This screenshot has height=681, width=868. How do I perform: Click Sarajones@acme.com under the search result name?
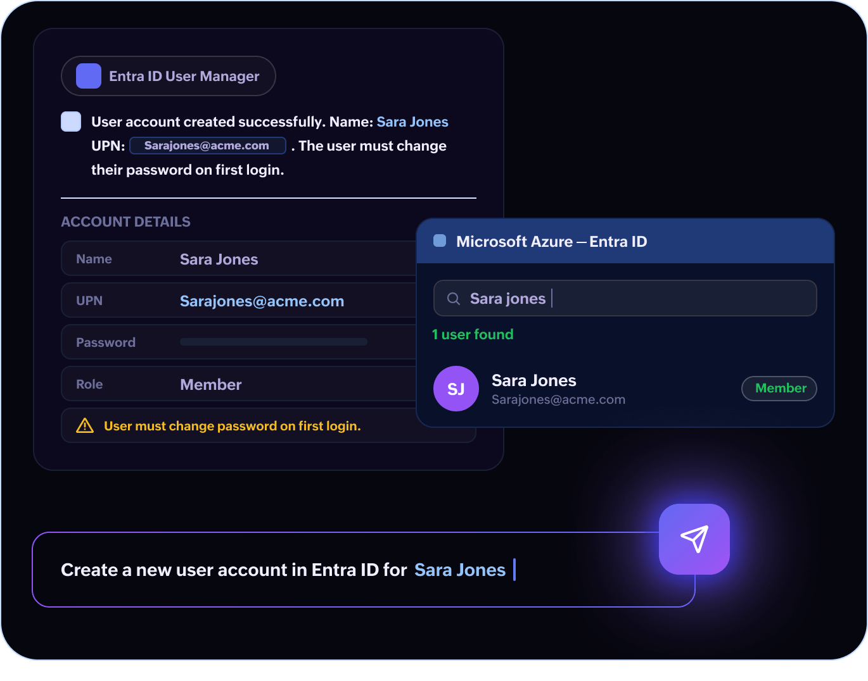pos(558,400)
